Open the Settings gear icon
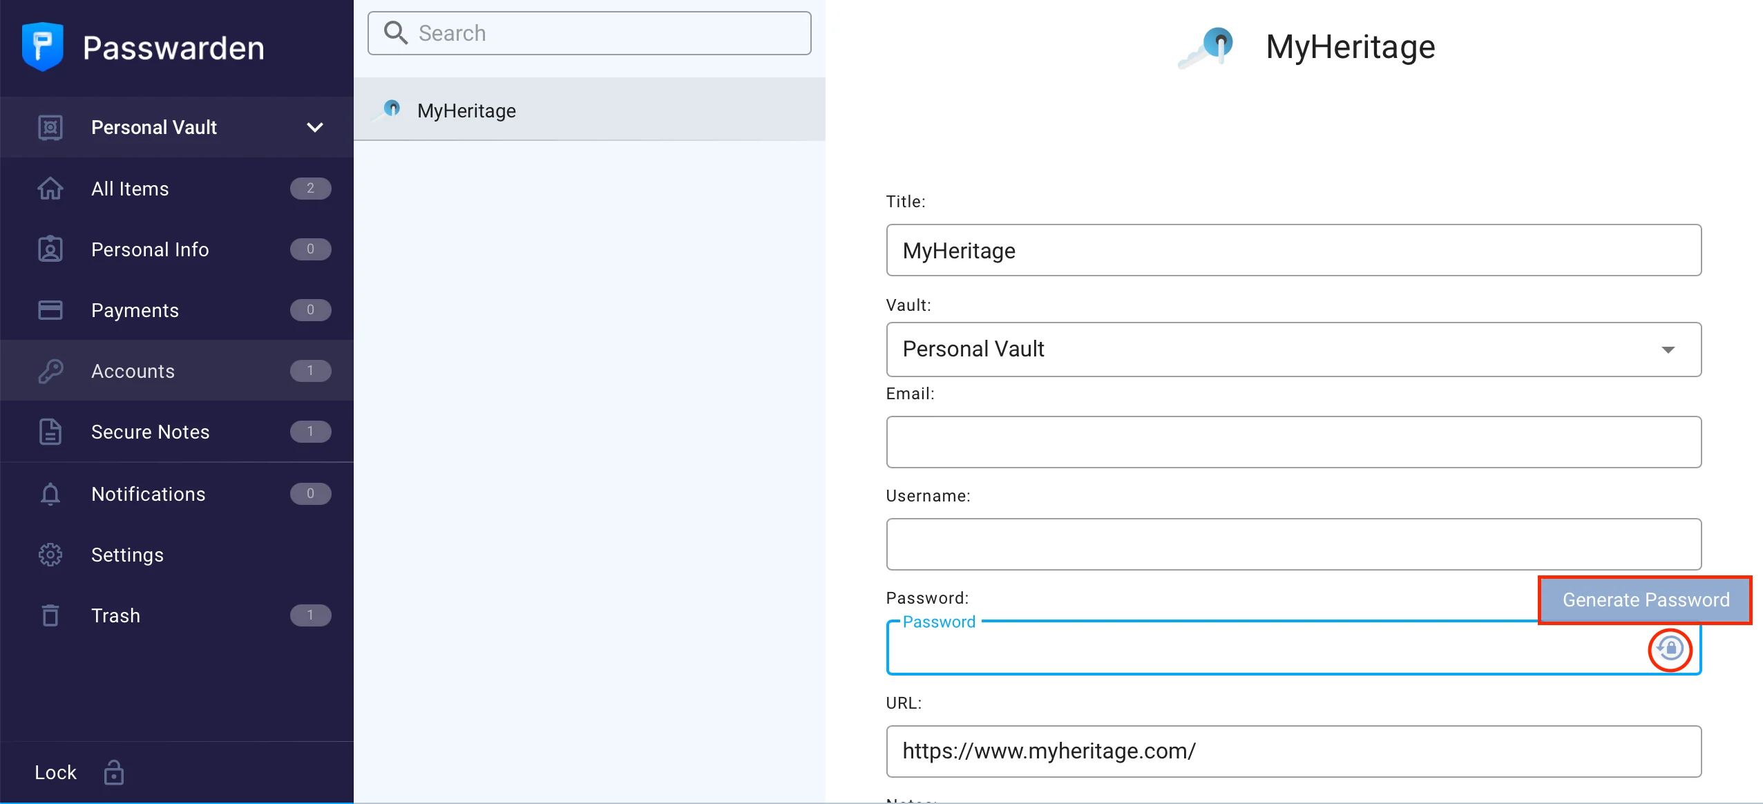 (x=50, y=554)
